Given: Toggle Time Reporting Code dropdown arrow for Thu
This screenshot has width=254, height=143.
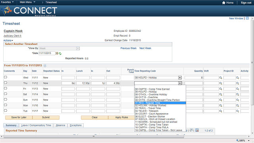Looking at the screenshot, I should click(x=180, y=83).
